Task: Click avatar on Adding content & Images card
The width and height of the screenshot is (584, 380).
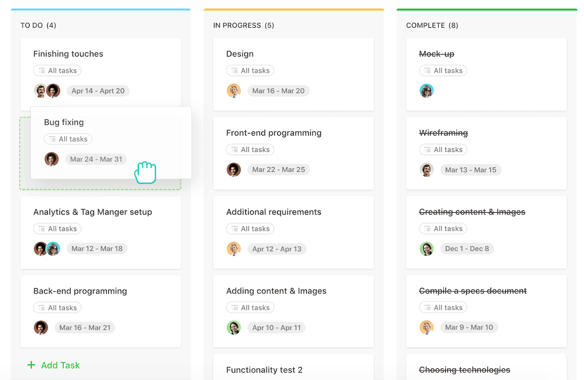Action: pos(234,328)
